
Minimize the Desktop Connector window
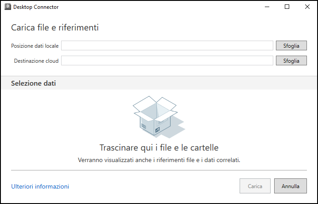(x=267, y=7)
